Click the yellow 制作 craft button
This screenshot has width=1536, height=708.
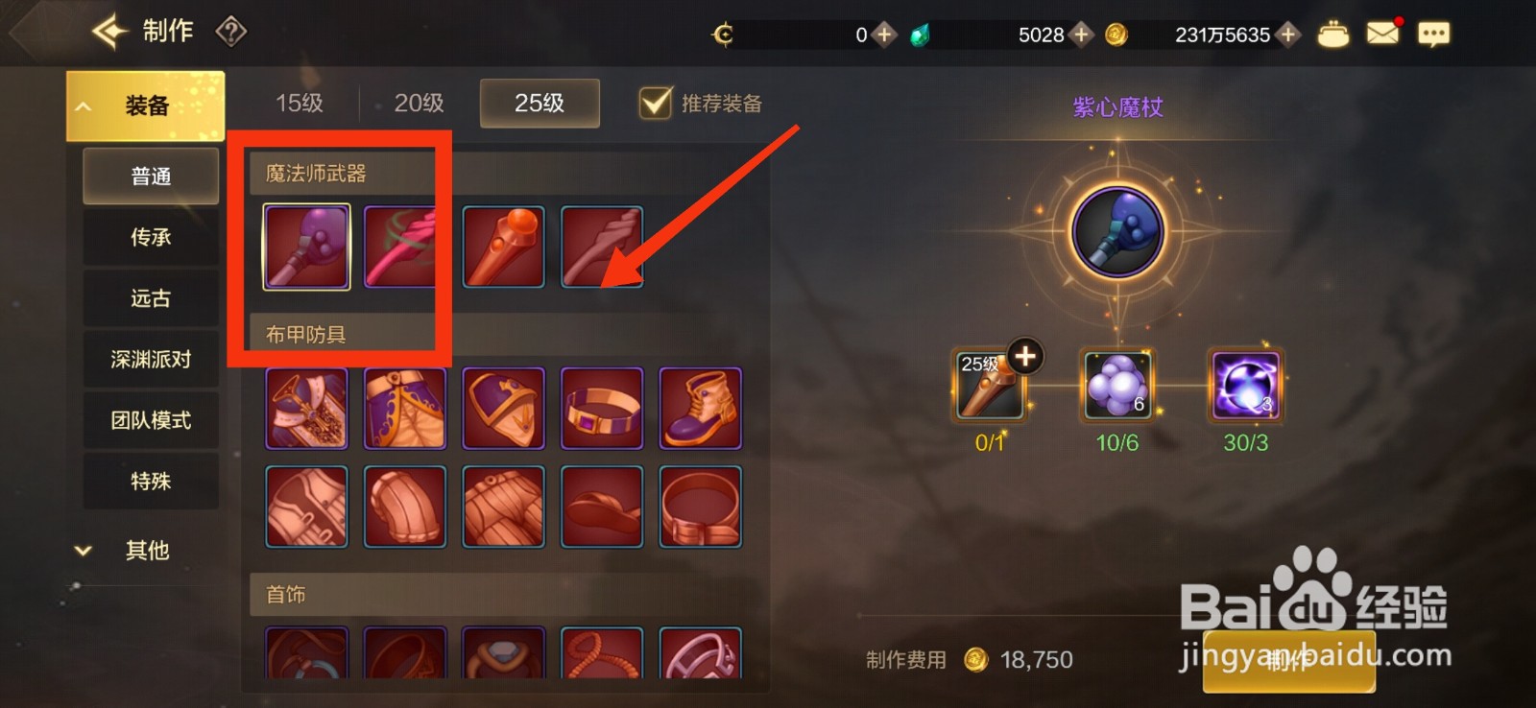pos(1288,661)
